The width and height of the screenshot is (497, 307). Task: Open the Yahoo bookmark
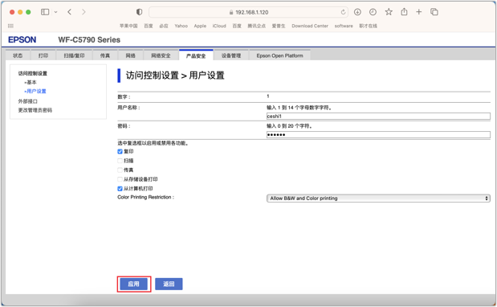[181, 26]
